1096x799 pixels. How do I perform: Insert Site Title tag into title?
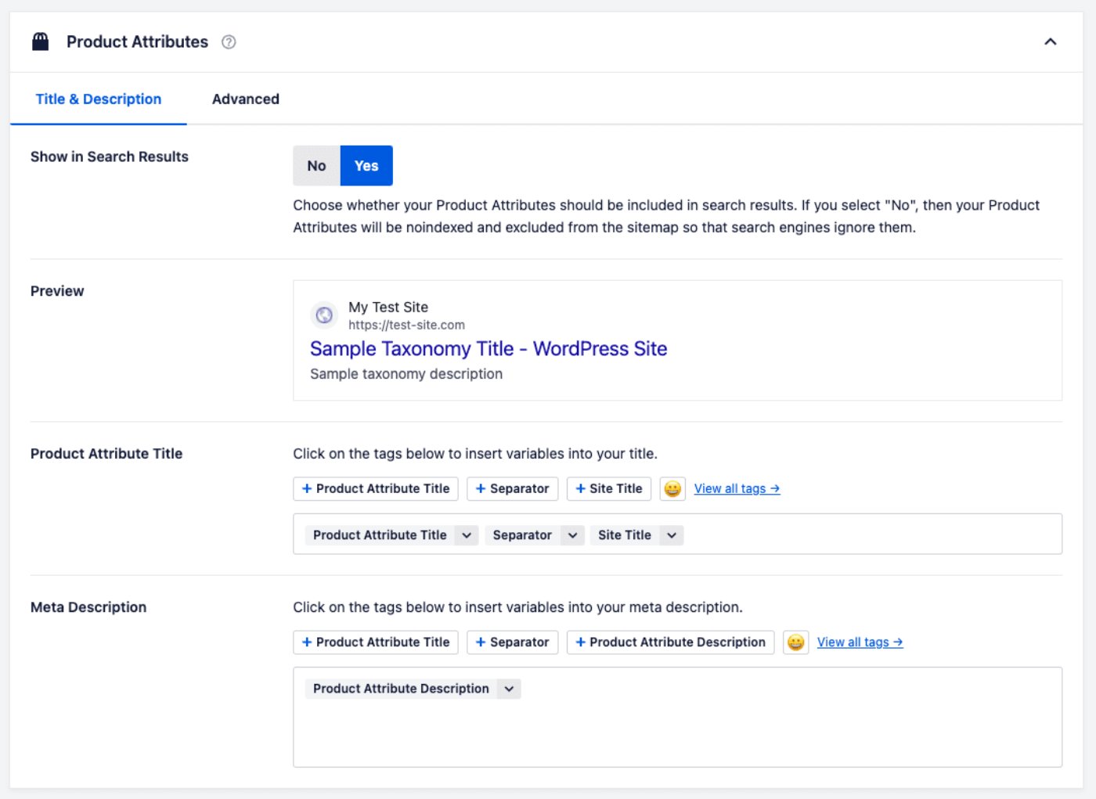(608, 489)
